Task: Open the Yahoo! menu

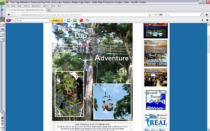Action: pos(46,6)
